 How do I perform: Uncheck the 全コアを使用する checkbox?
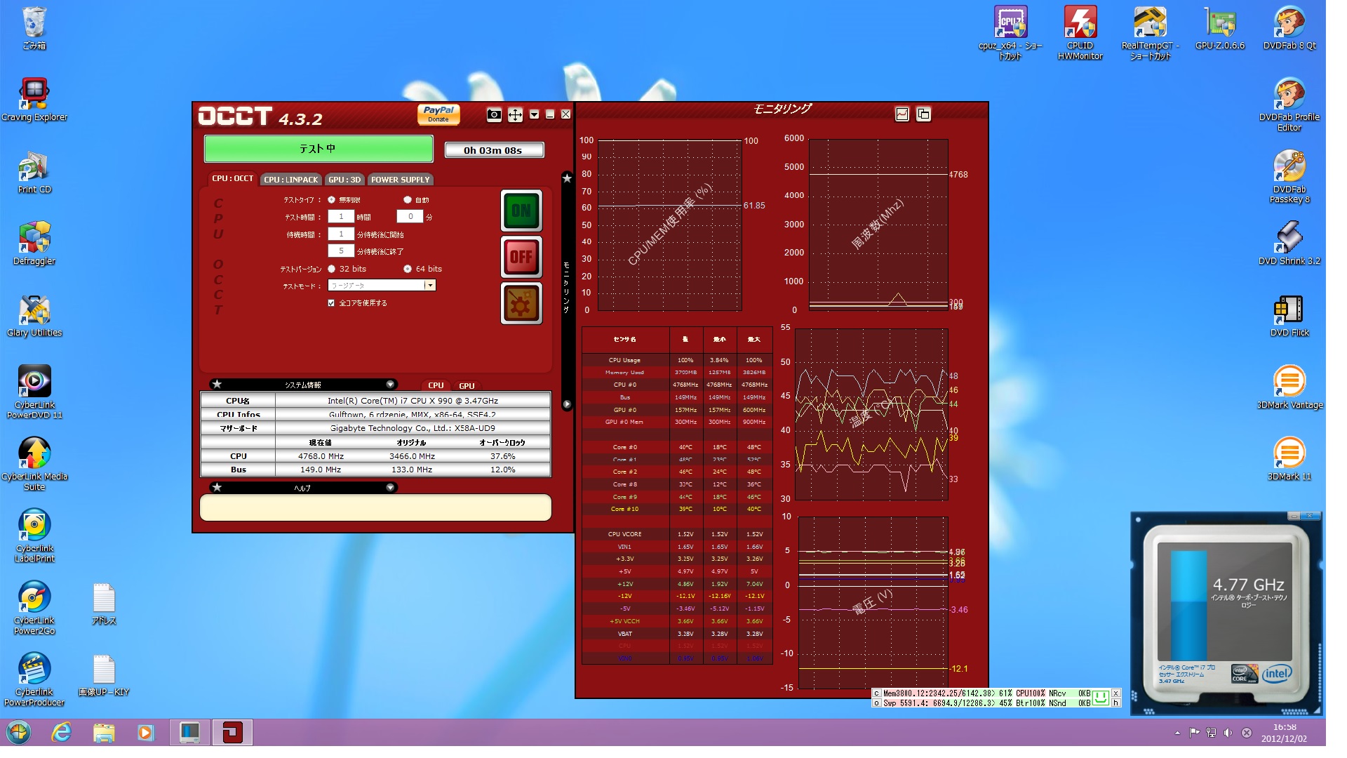(x=331, y=303)
